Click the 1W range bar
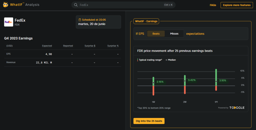 tap(153, 86)
